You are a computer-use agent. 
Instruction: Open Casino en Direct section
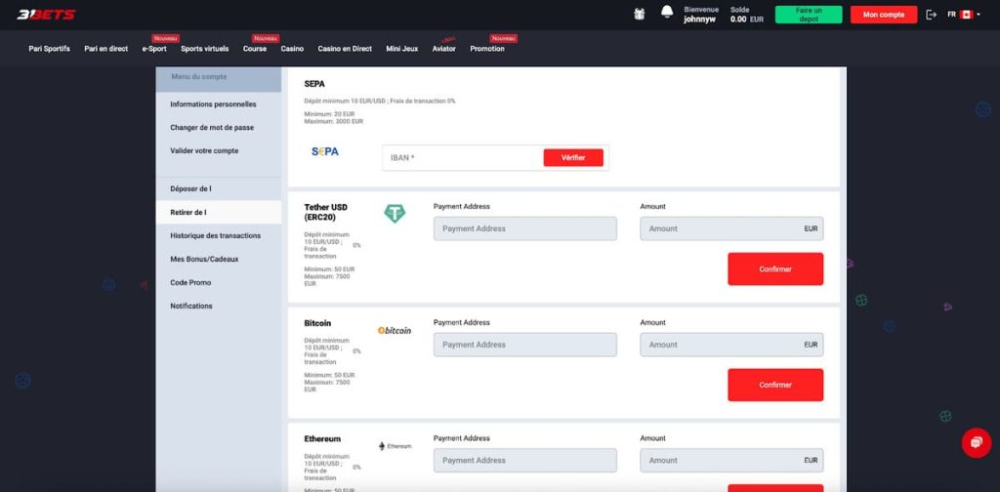pyautogui.click(x=345, y=49)
